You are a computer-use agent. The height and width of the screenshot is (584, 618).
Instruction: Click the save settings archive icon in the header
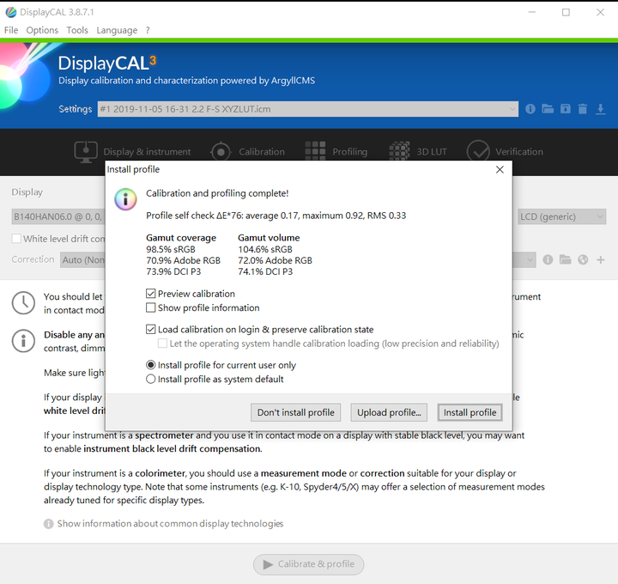point(565,109)
